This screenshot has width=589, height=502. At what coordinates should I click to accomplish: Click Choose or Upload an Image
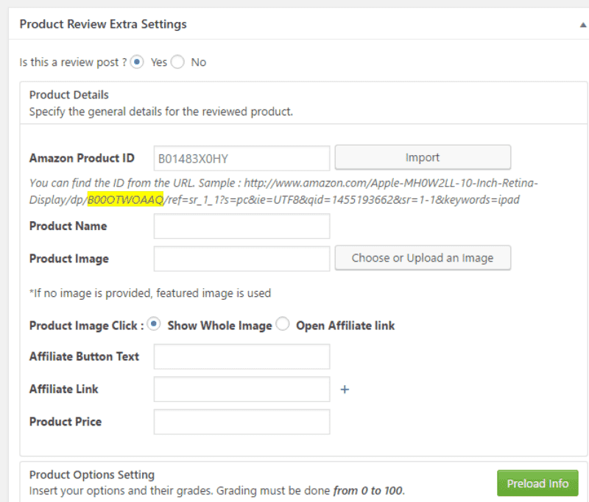(423, 258)
